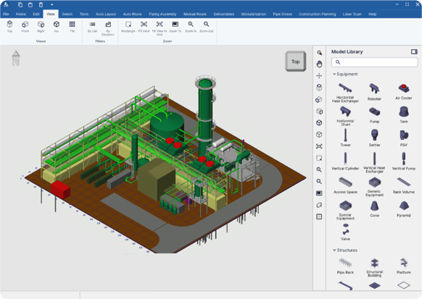Click the Top face of view cube

click(296, 62)
